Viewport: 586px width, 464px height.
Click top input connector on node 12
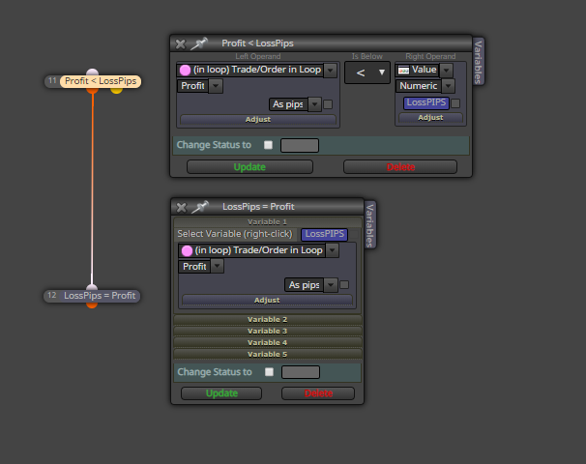[92, 287]
